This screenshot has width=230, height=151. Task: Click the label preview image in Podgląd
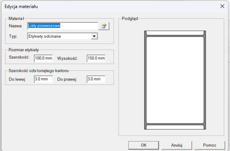coord(175,80)
